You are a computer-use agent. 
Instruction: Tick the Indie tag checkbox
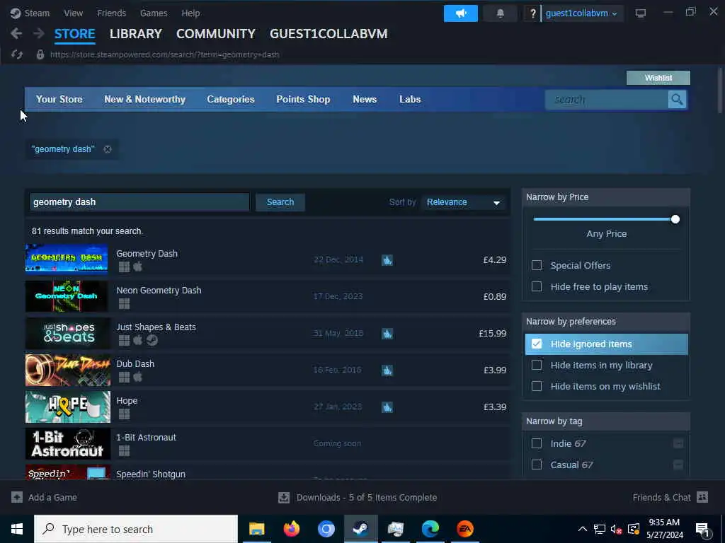(x=537, y=444)
